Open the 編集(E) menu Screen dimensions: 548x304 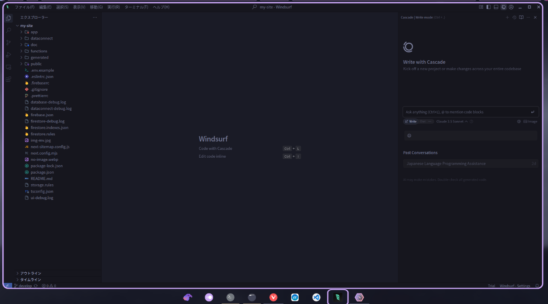pos(45,7)
